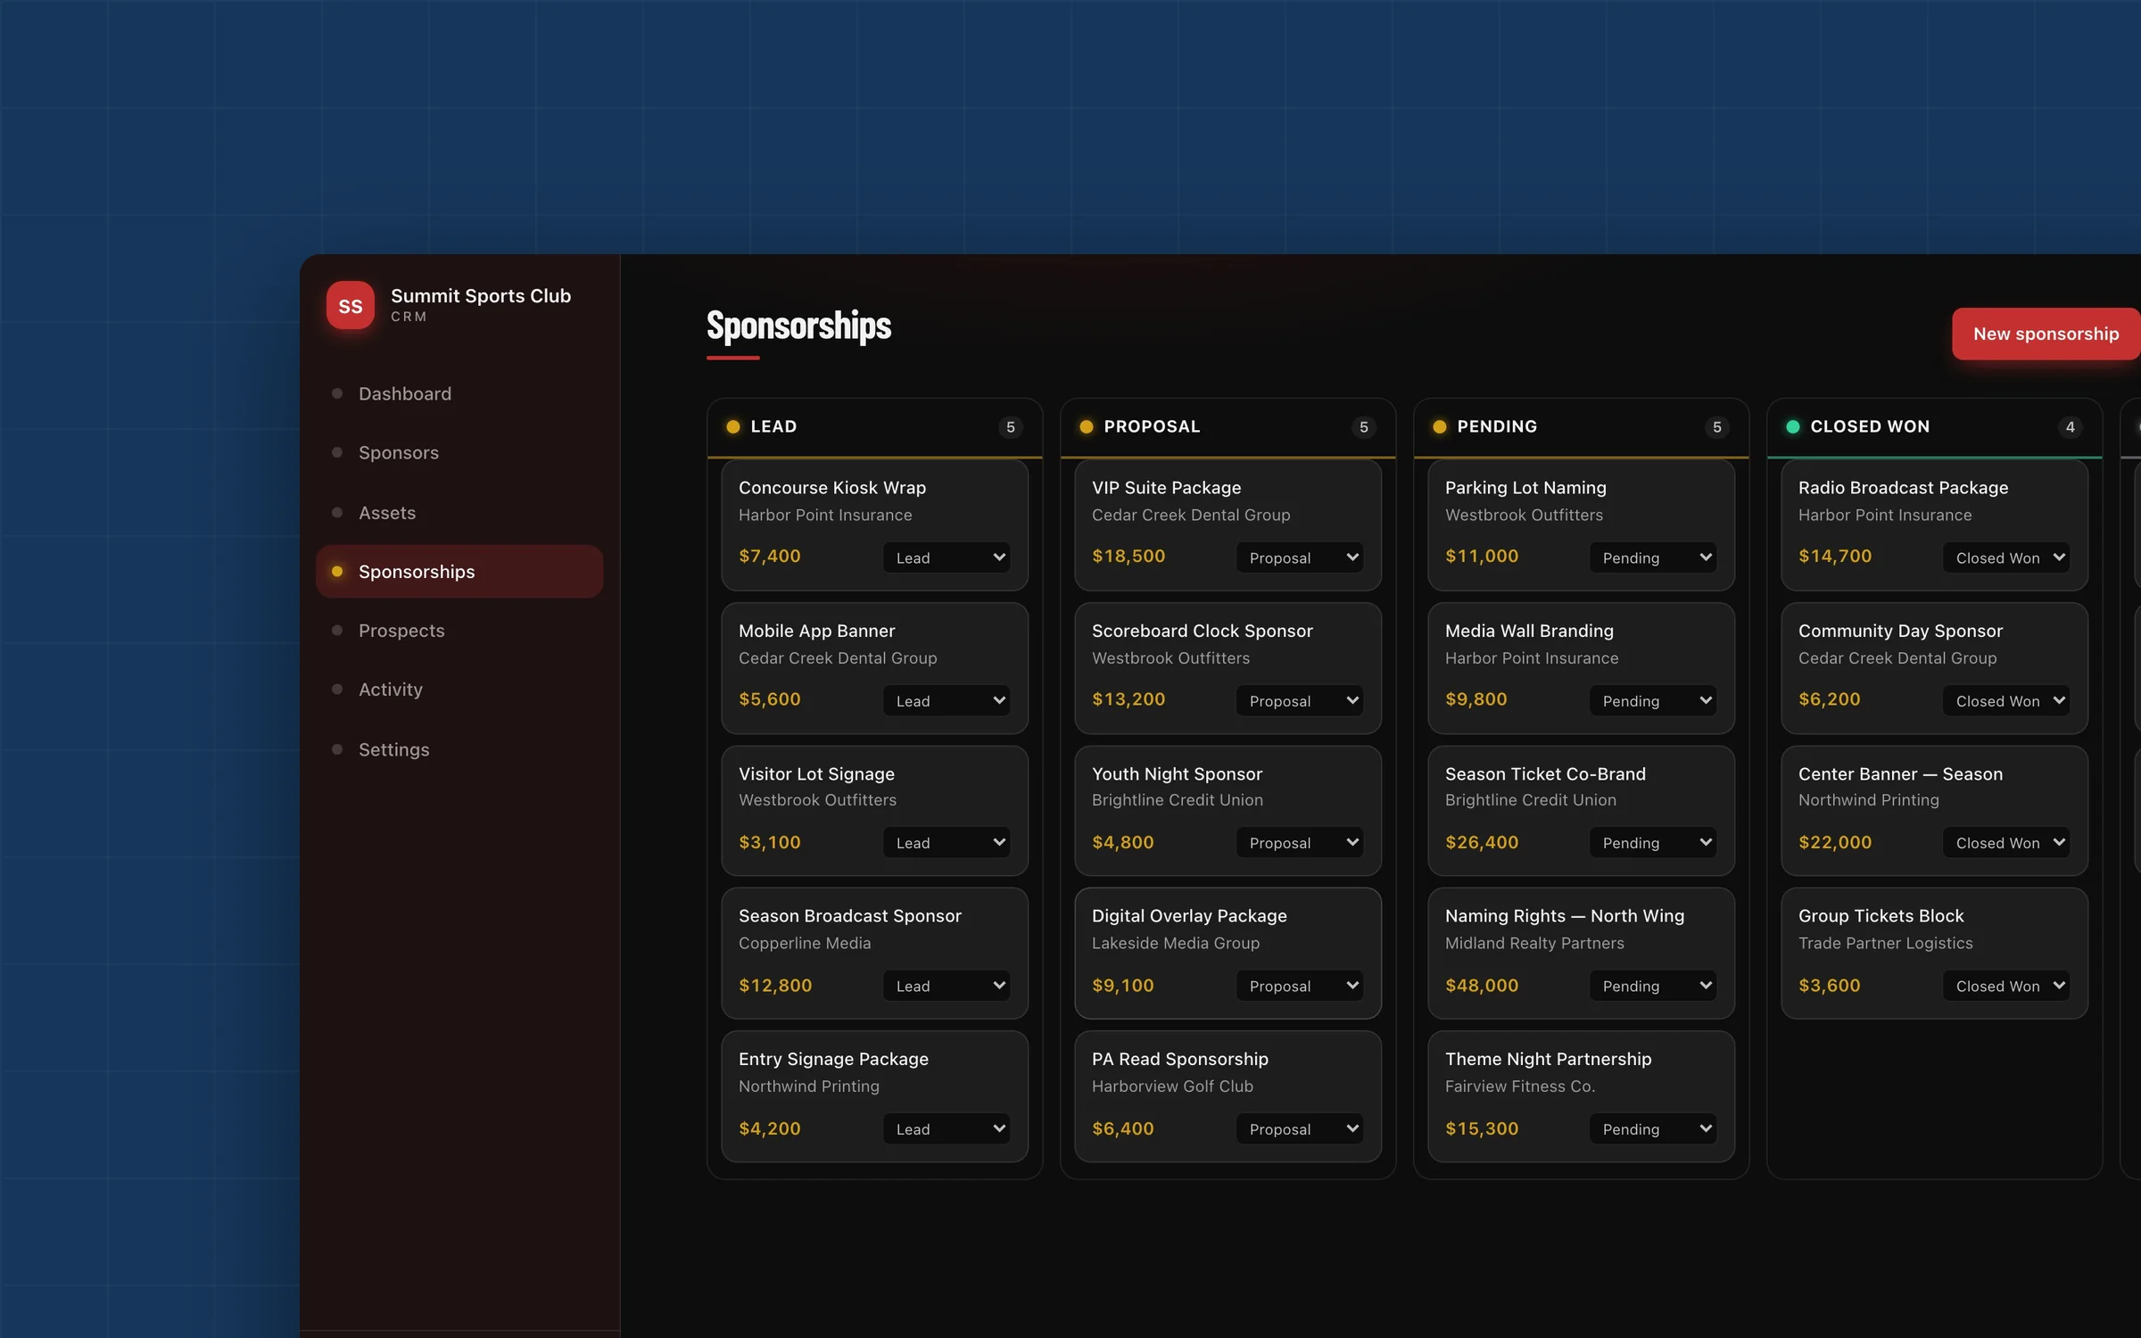Select Sponsorships in the sidebar
2141x1338 pixels.
[x=459, y=572]
